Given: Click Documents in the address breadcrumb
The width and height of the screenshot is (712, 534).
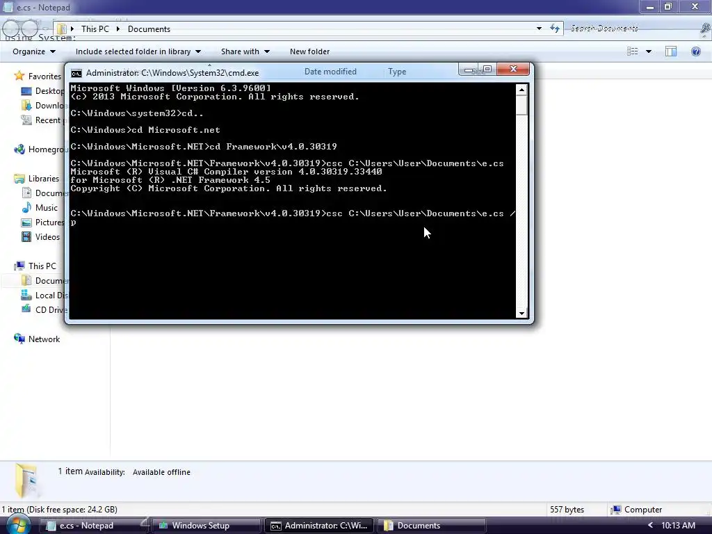Looking at the screenshot, I should (149, 29).
